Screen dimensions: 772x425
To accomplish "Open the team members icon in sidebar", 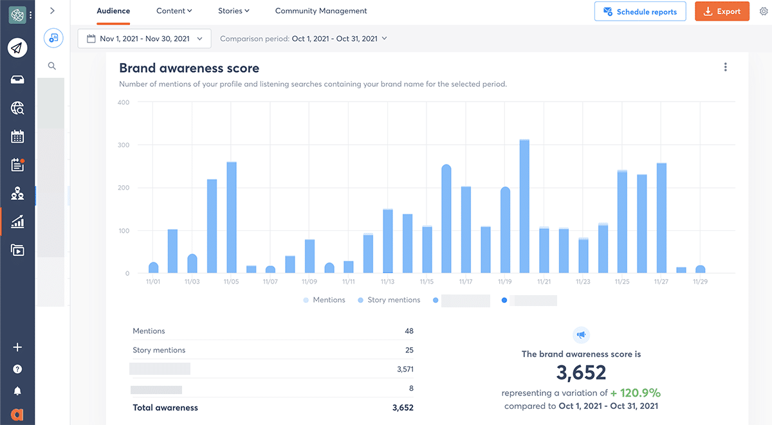I will [x=17, y=194].
